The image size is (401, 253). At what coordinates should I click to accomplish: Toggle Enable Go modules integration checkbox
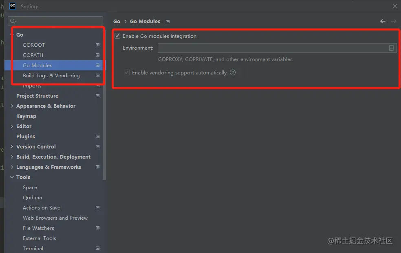pos(117,36)
